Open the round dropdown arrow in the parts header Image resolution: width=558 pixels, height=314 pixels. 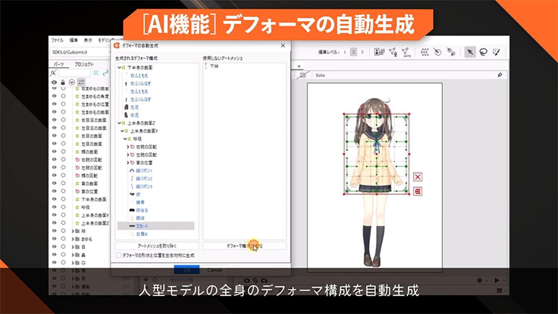[72, 82]
